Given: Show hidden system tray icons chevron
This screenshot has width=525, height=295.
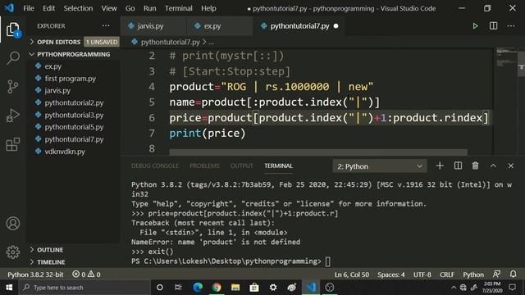Looking at the screenshot, I should (x=454, y=288).
